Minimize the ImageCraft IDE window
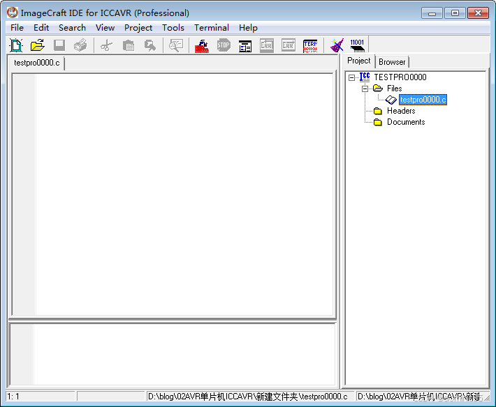Screen dimensions: 496x407 tap(432, 13)
